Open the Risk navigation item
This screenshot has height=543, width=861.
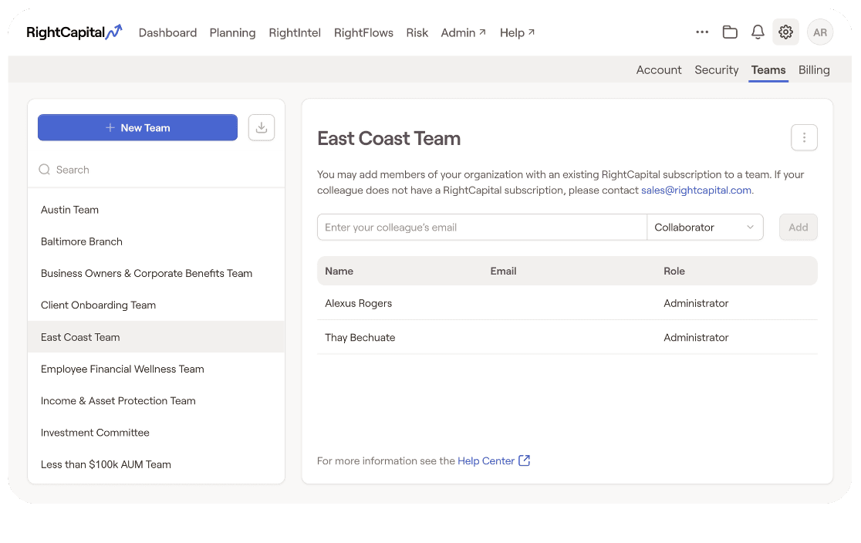[417, 33]
